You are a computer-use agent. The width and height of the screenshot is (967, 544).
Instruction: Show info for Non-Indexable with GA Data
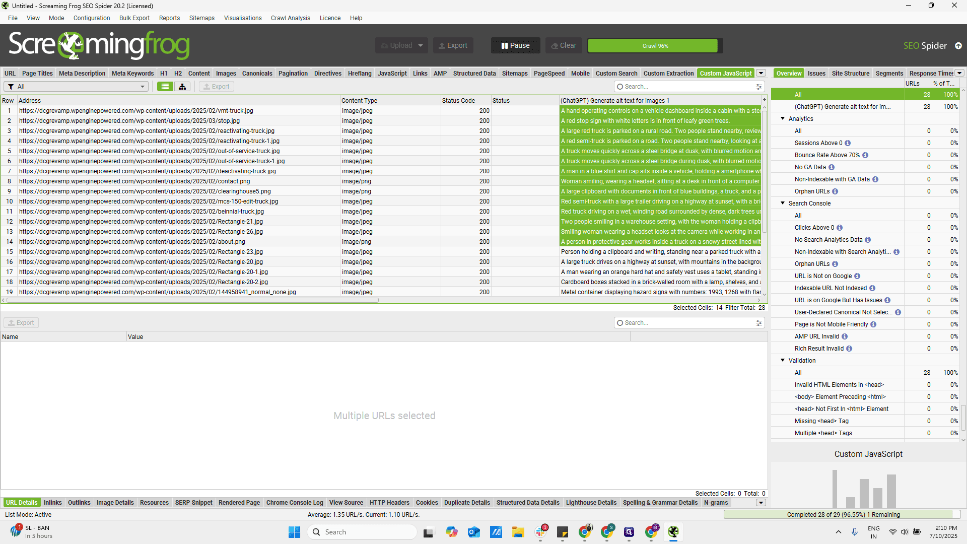point(875,179)
